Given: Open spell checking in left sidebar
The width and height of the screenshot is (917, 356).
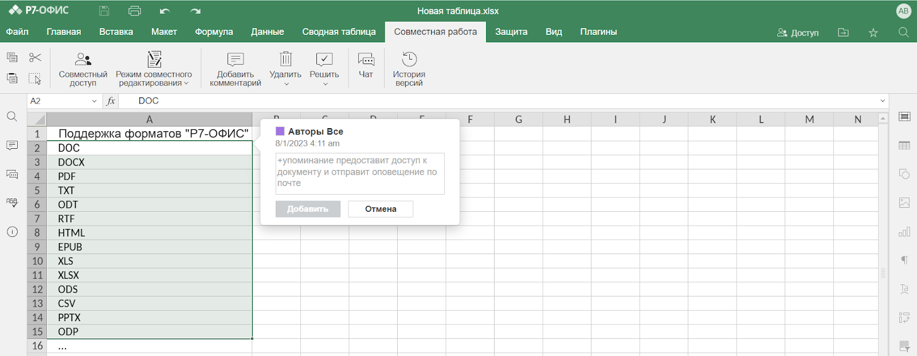Looking at the screenshot, I should (x=12, y=203).
